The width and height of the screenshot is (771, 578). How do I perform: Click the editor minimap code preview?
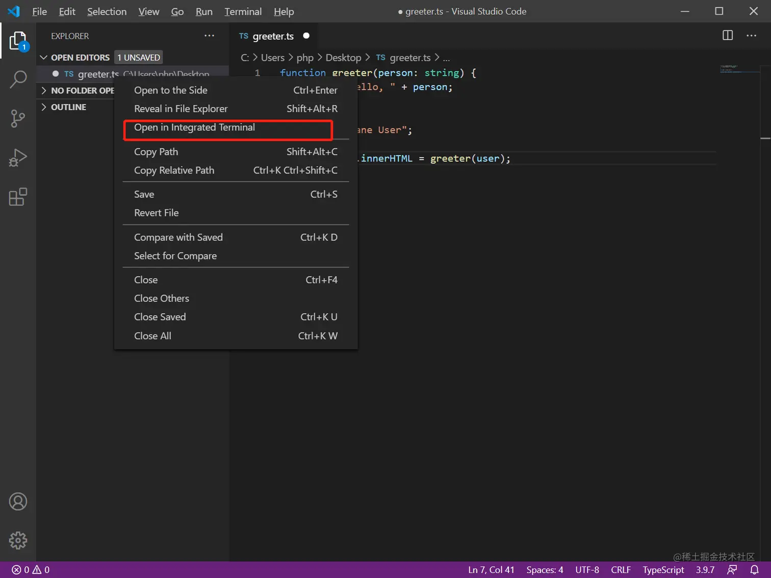pos(739,69)
